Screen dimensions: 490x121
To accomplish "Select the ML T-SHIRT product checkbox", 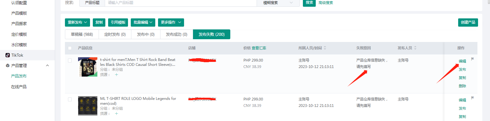I will tap(70, 99).
